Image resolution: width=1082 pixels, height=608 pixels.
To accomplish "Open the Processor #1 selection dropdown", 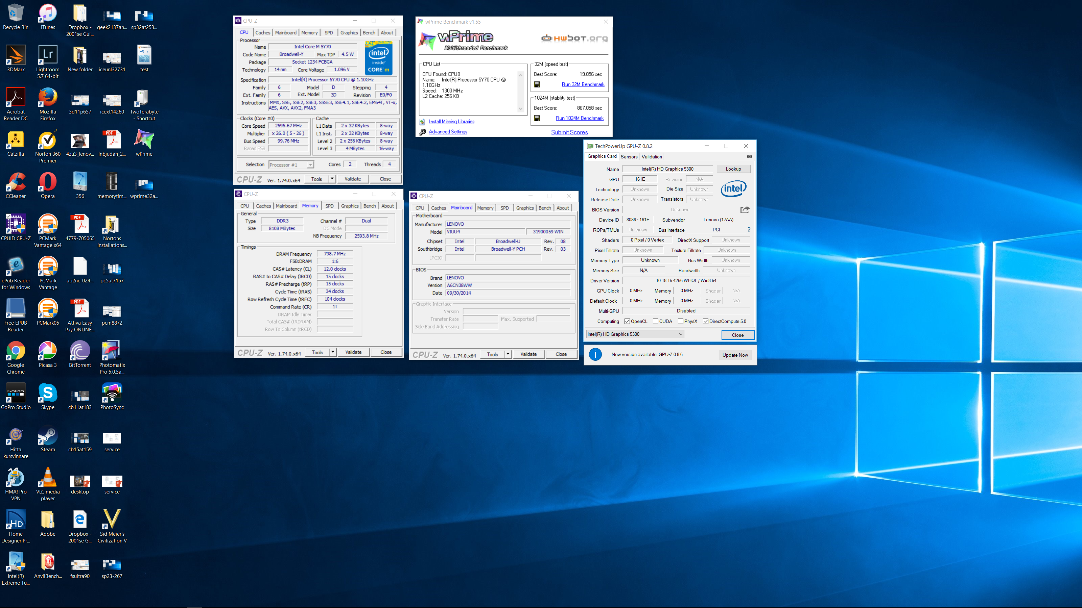I will tap(291, 165).
